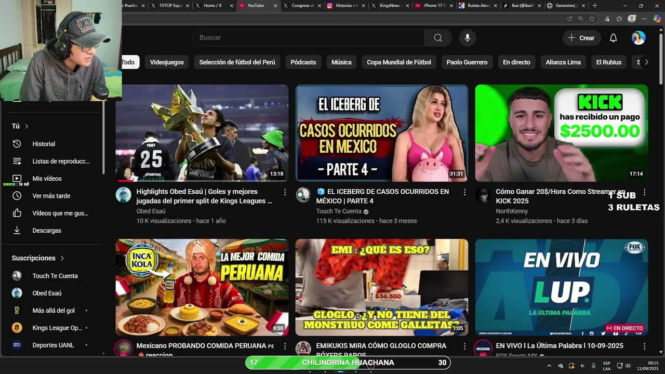Activate voice search microphone
The image size is (665, 374).
click(468, 37)
